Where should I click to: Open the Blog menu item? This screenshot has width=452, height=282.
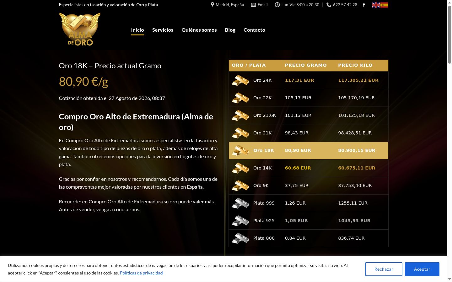230,30
